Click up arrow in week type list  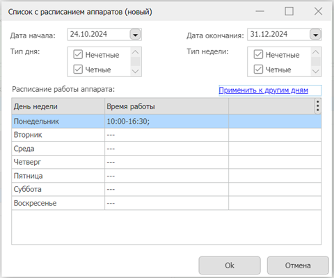pyautogui.click(x=315, y=52)
